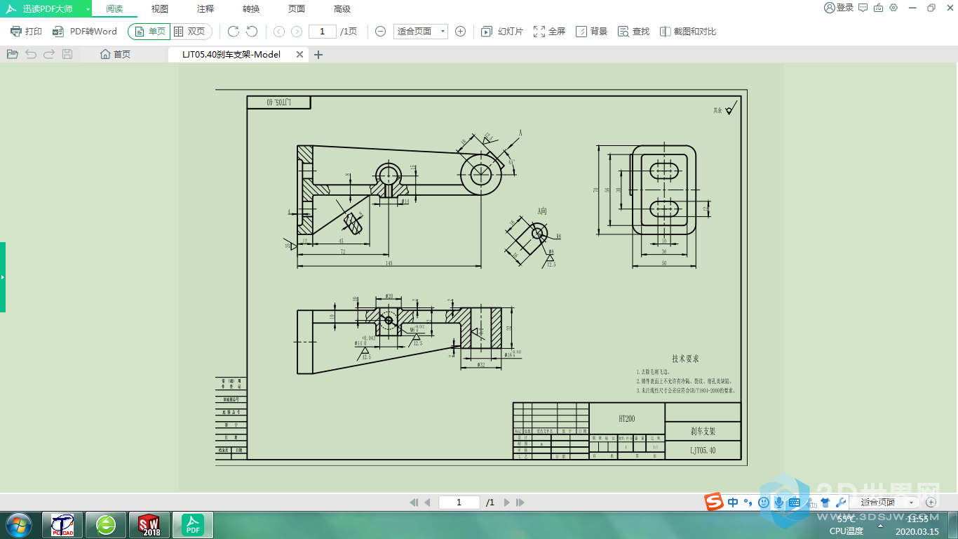The image size is (958, 539).
Task: Open the 注释 annotation tab
Action: tap(205, 9)
